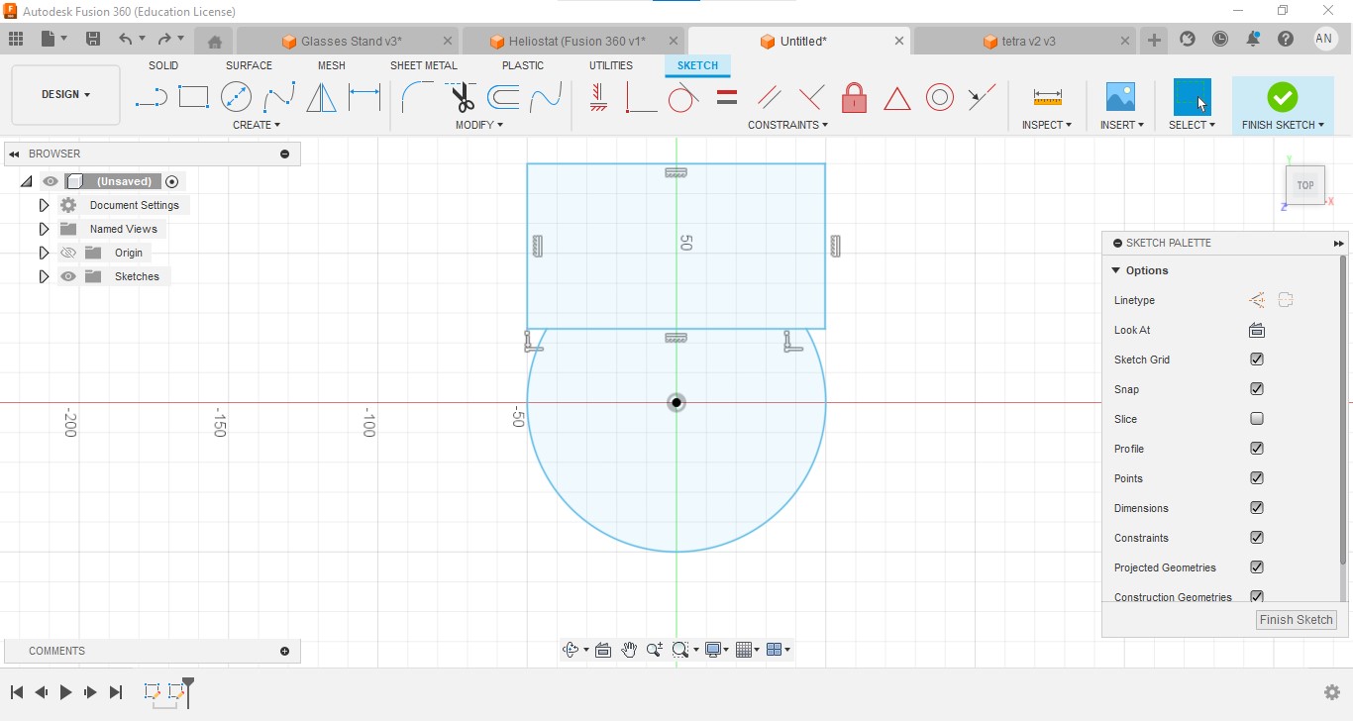The height and width of the screenshot is (721, 1353).
Task: Click the green Finish Sketch checkmark
Action: coord(1283,97)
